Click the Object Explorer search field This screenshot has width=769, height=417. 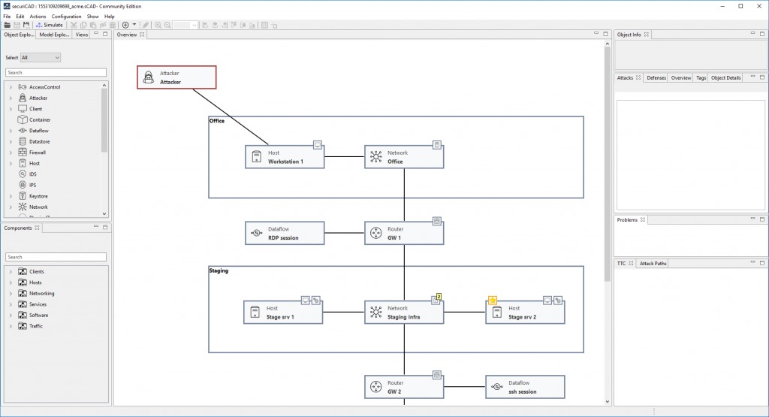56,73
